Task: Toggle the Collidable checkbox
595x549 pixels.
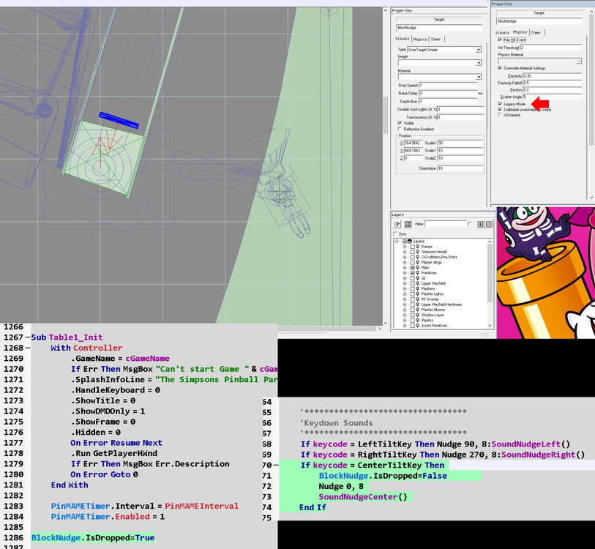Action: point(500,109)
